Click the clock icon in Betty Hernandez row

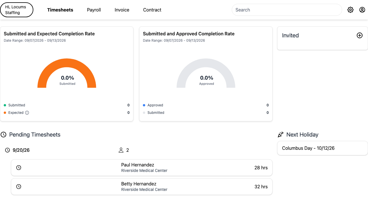pyautogui.click(x=19, y=187)
